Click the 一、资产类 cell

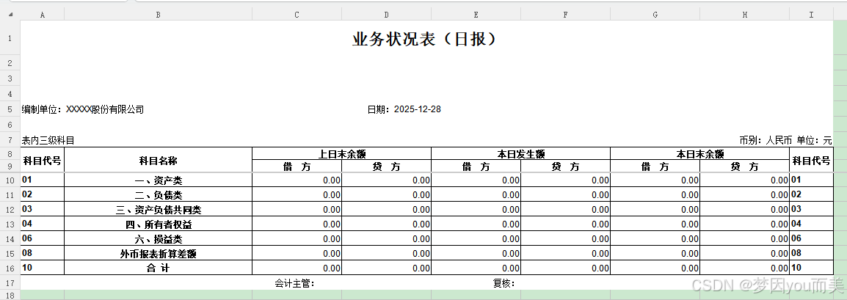pyautogui.click(x=159, y=180)
